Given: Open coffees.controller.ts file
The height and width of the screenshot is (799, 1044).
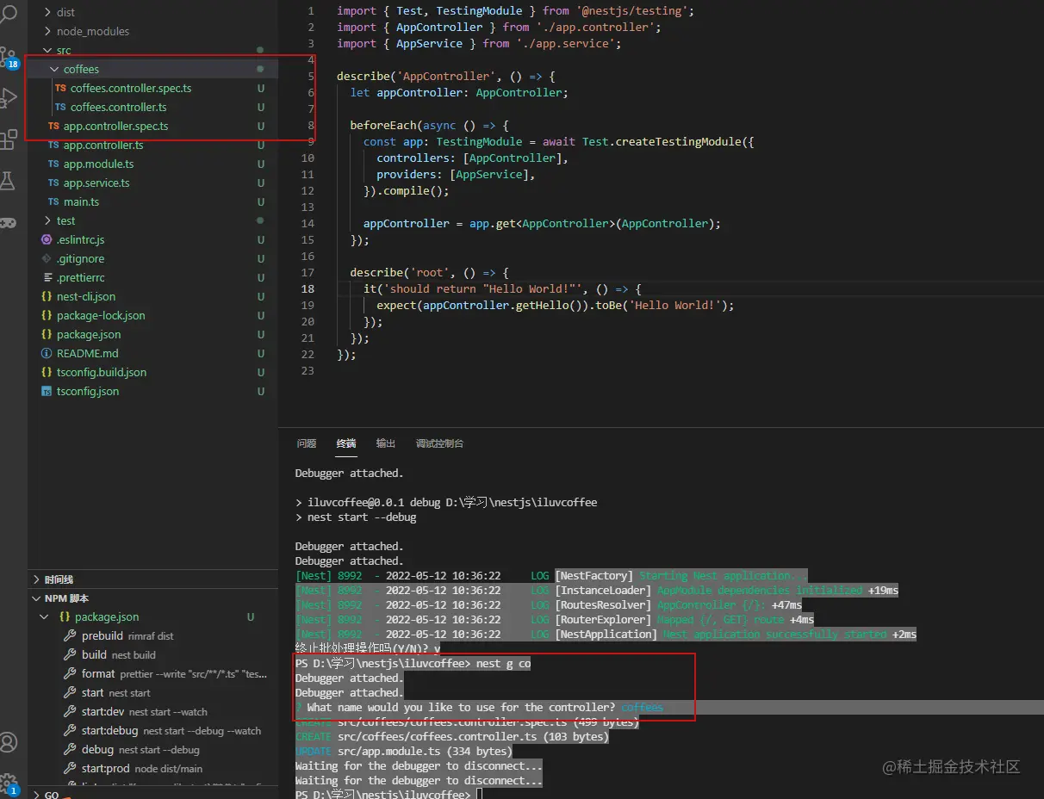Looking at the screenshot, I should pyautogui.click(x=119, y=107).
